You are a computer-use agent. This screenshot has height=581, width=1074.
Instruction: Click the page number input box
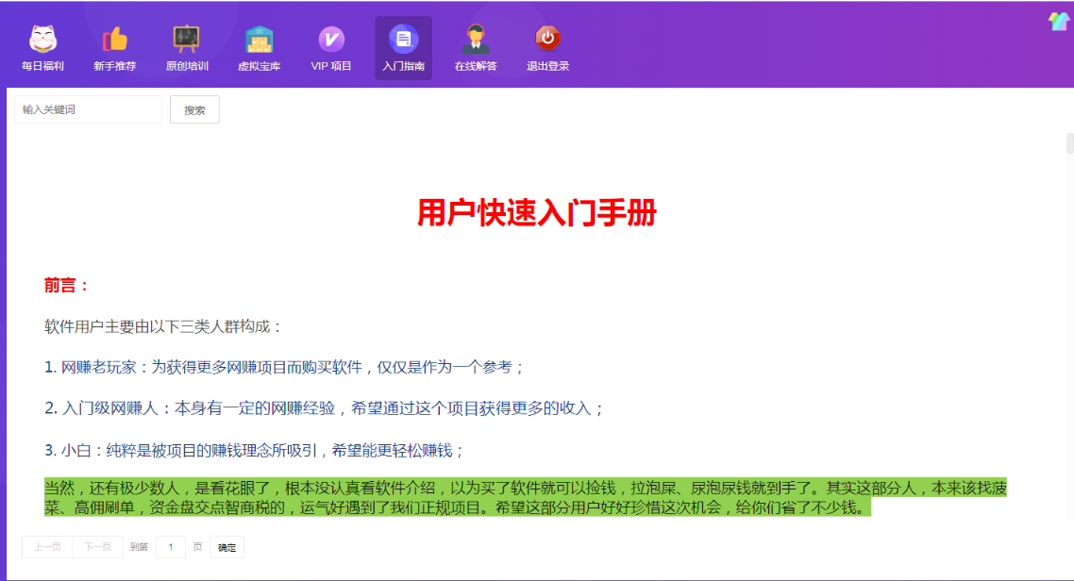click(171, 547)
